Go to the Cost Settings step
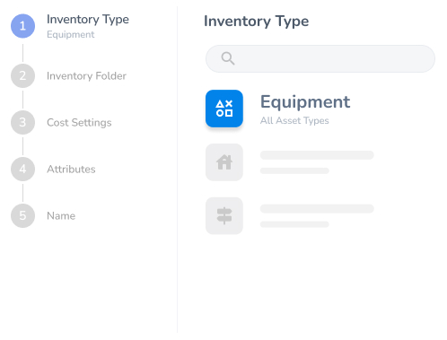Screen dimensions: 447x340 point(79,123)
